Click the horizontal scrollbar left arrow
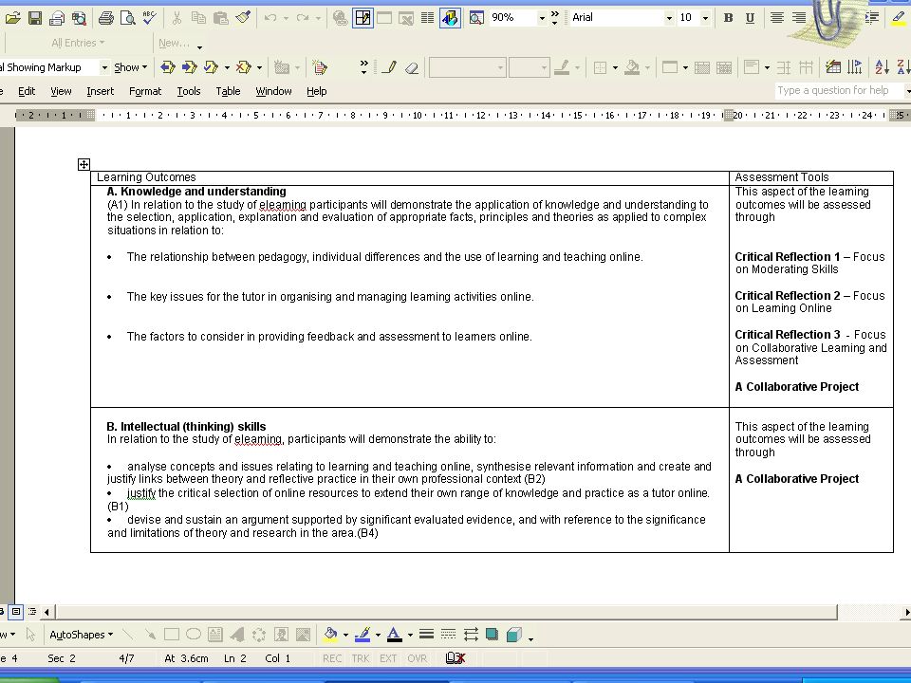Screen dimensions: 911x683 coord(46,612)
